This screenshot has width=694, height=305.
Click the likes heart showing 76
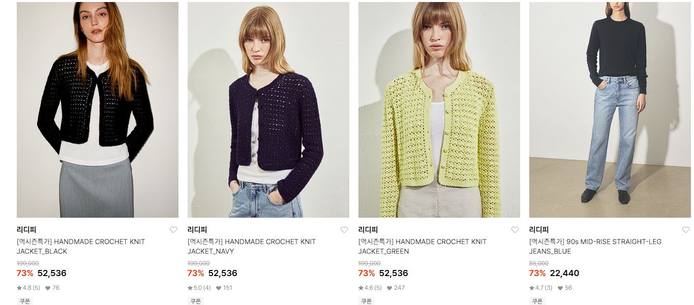tap(48, 288)
